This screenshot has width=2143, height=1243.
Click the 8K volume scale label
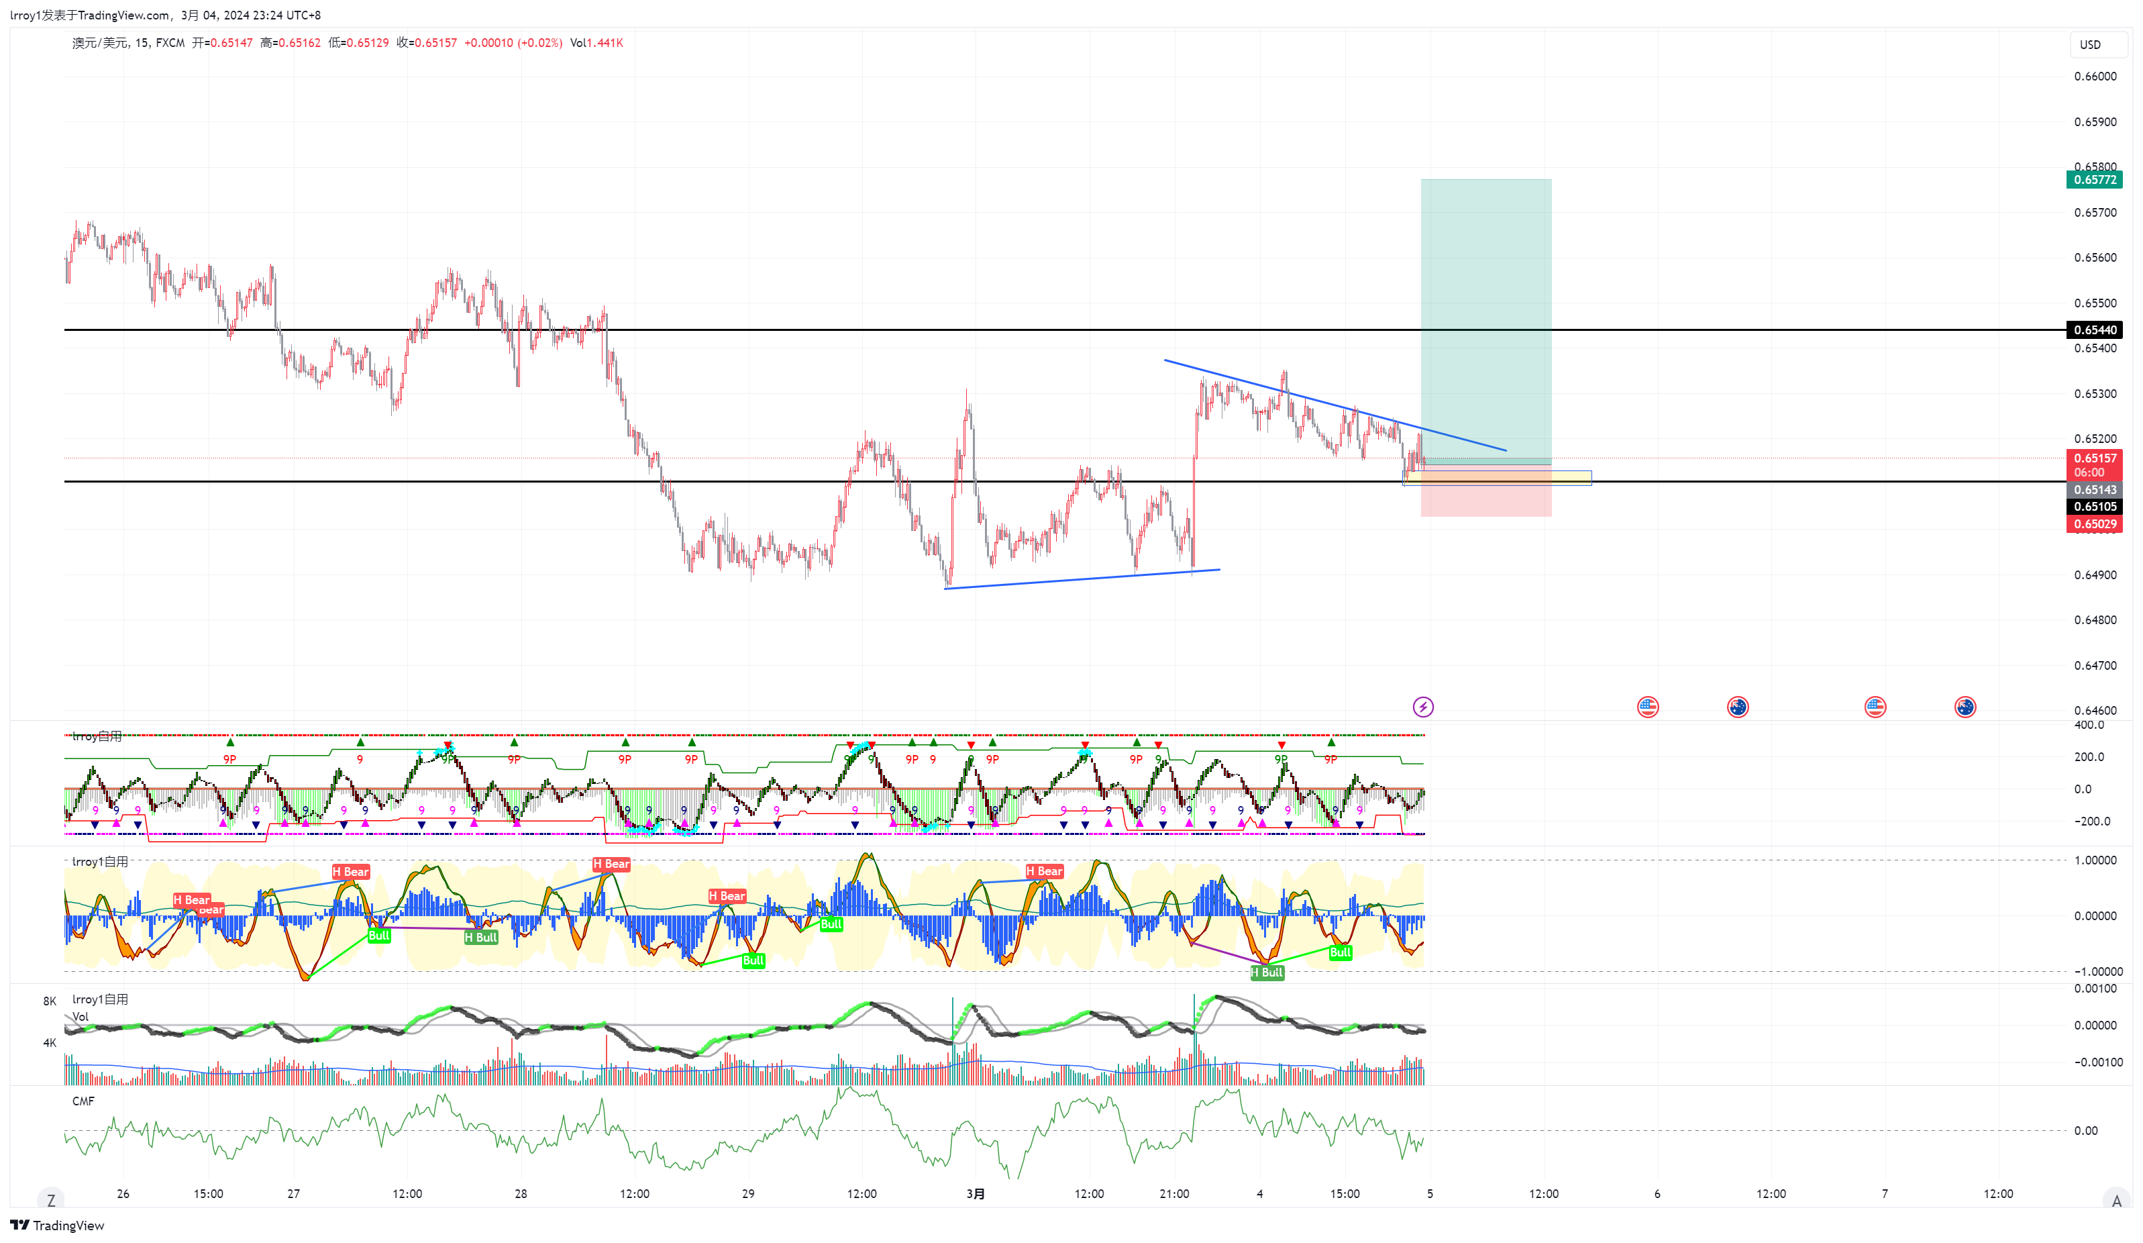click(x=50, y=1001)
